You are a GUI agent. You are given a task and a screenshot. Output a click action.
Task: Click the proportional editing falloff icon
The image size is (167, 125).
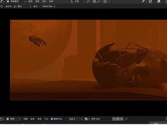click(109, 2)
